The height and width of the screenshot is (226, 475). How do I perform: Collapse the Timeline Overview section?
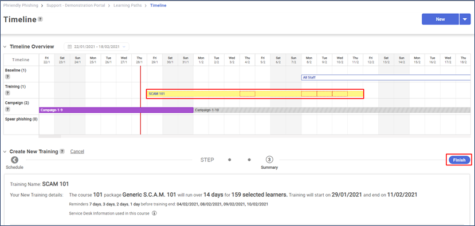5,46
